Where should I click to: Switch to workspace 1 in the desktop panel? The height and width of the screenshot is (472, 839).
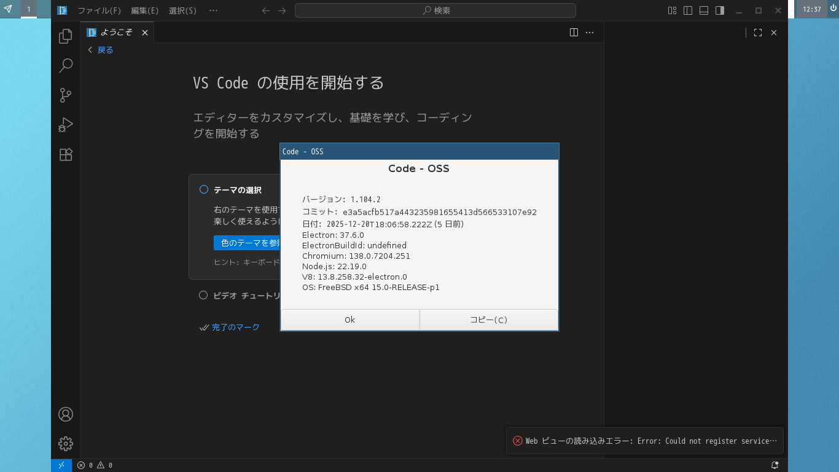[x=28, y=9]
